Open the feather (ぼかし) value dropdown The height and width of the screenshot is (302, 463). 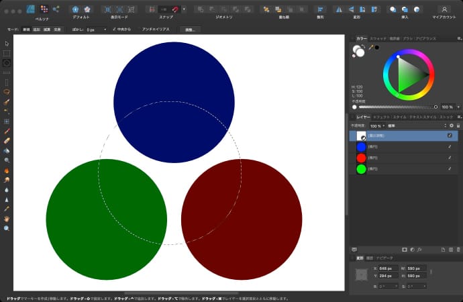[105, 30]
